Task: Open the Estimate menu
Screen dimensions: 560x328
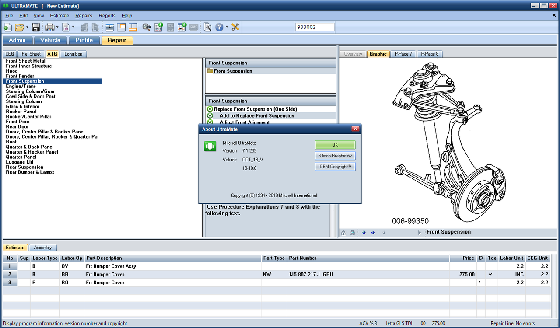Action: coord(59,16)
